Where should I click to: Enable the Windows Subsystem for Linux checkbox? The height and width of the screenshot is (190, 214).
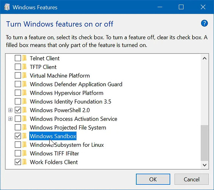click(18, 145)
